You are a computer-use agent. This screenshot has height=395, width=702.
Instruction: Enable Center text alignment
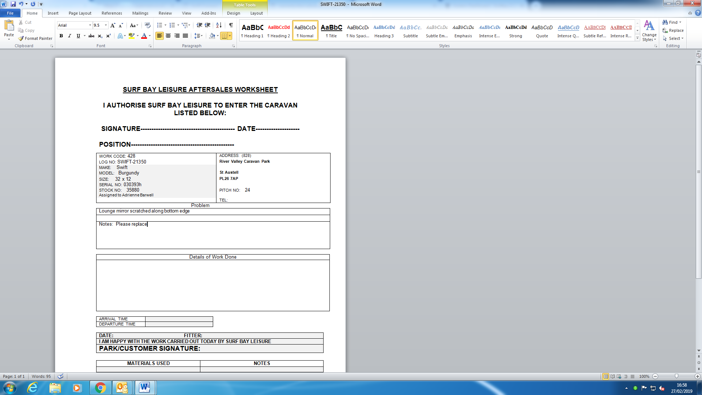168,36
